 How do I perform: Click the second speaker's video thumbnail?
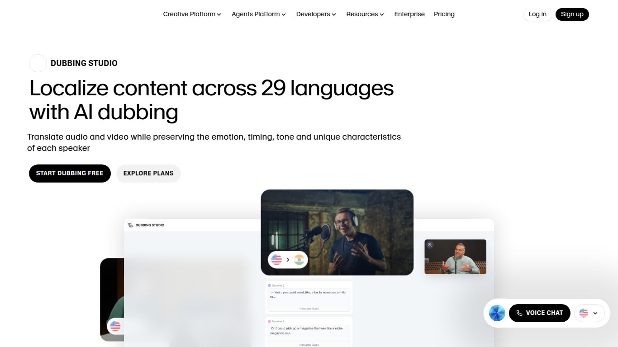pyautogui.click(x=455, y=257)
